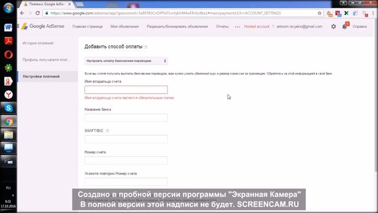Image resolution: width=378 pixels, height=213 pixels.
Task: Focus the Название банка field
Action: [126, 118]
